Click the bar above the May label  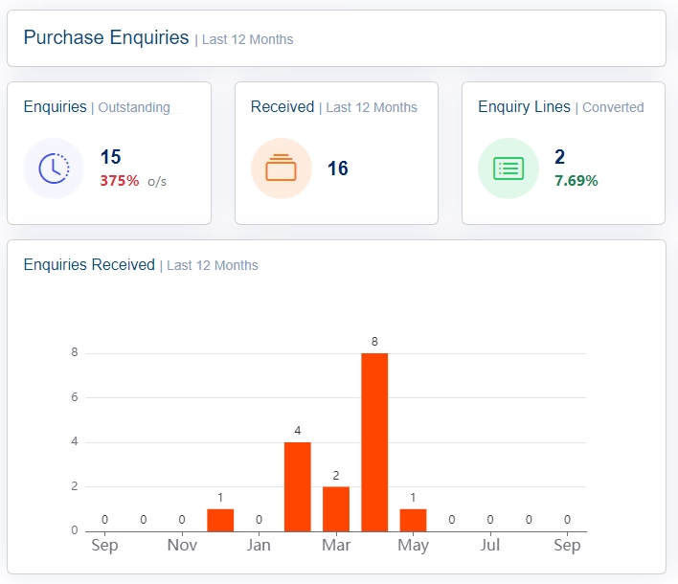[413, 520]
